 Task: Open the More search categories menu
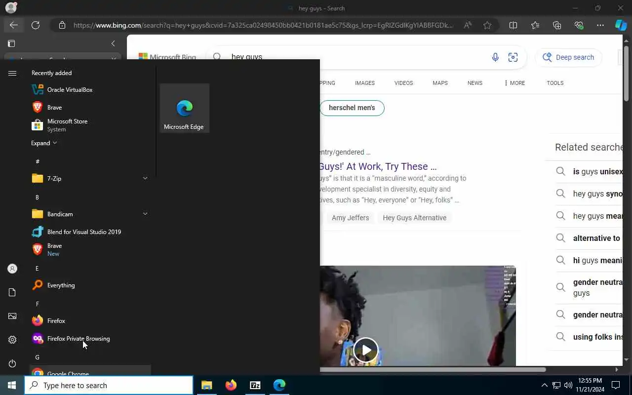pyautogui.click(x=514, y=83)
